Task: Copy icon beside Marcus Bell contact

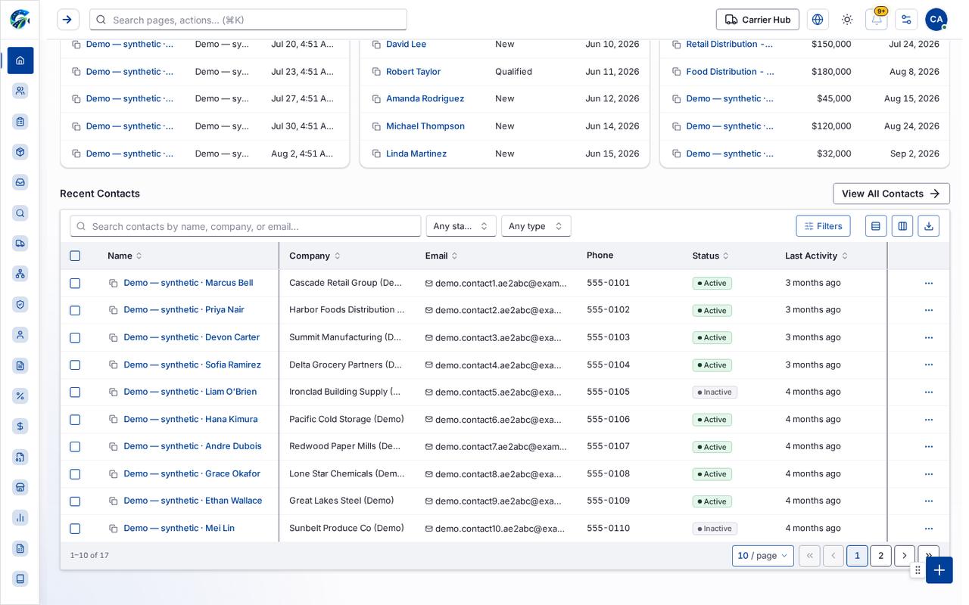Action: click(114, 284)
